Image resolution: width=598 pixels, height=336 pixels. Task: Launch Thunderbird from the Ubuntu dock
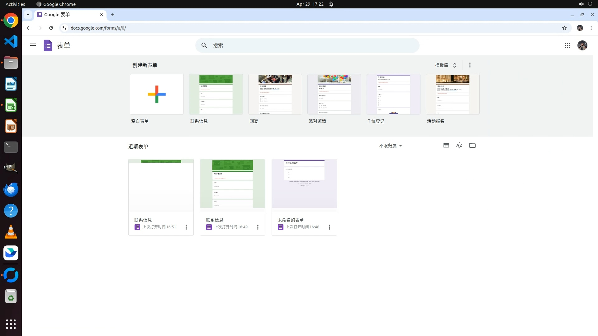[x=11, y=189]
